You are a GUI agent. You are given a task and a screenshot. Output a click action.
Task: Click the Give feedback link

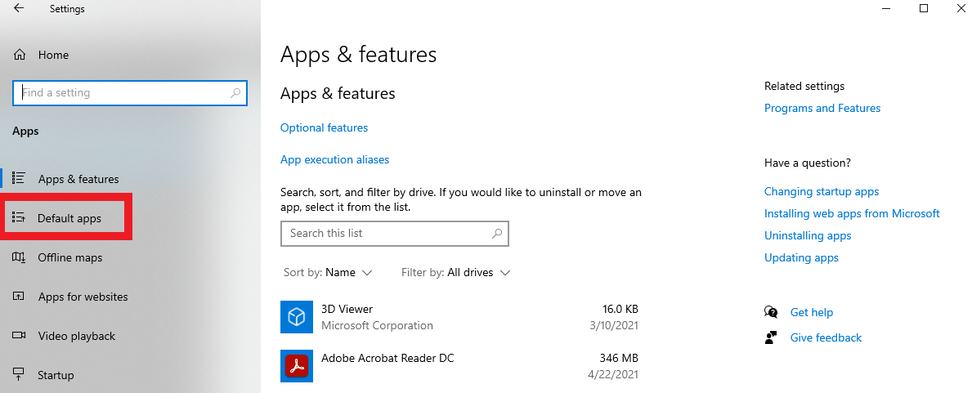826,337
